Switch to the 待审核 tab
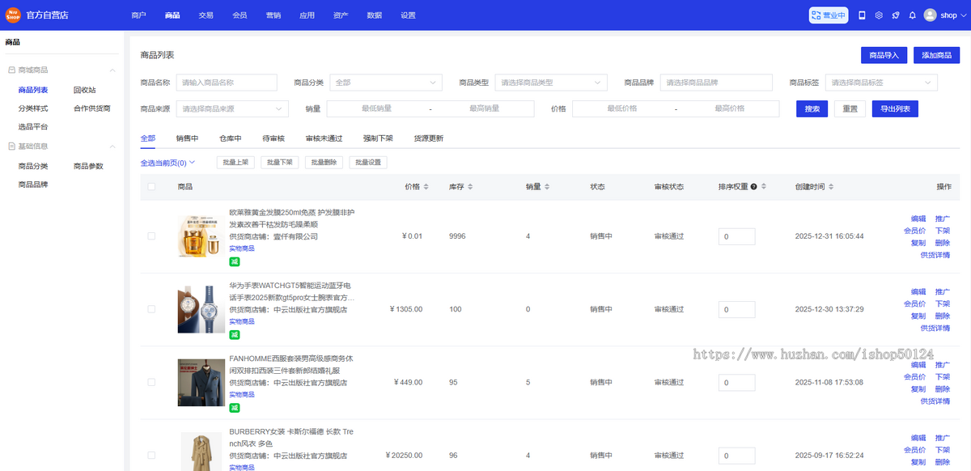 [273, 138]
